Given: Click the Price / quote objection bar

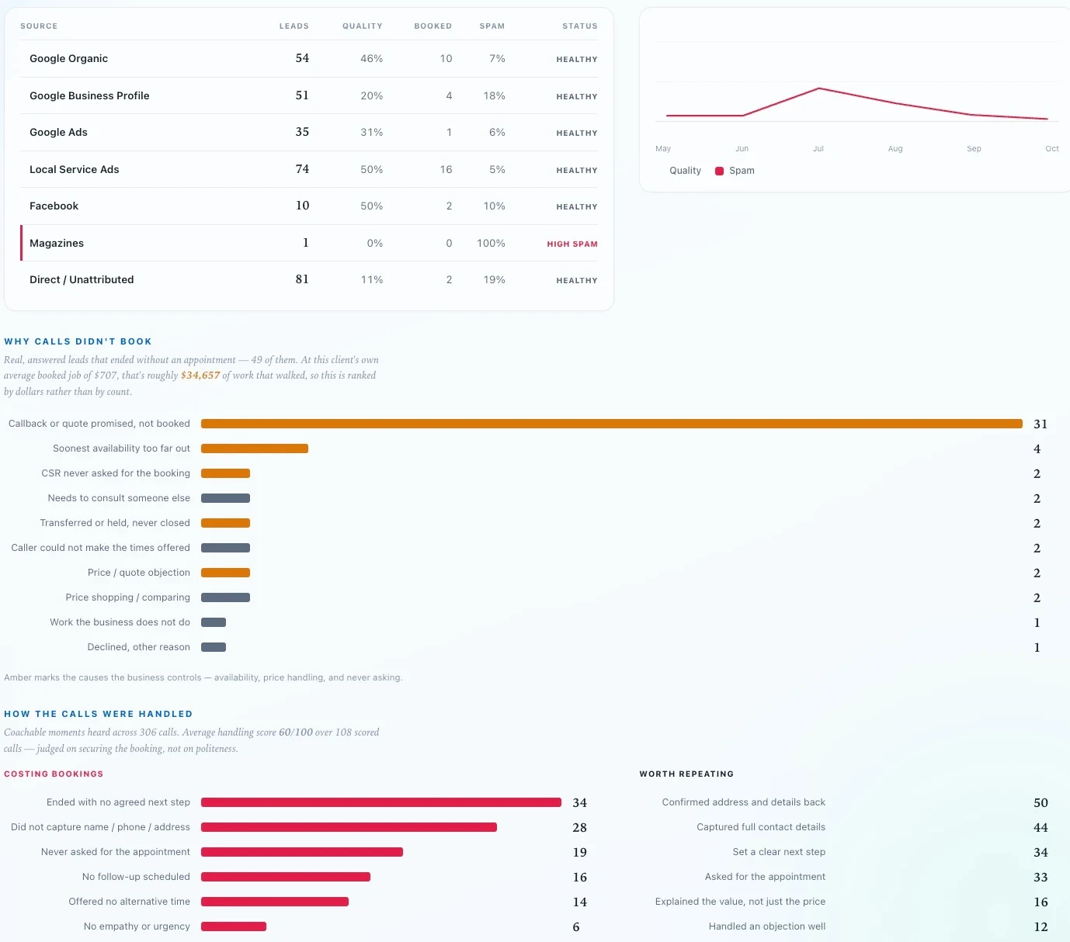Looking at the screenshot, I should 225,573.
